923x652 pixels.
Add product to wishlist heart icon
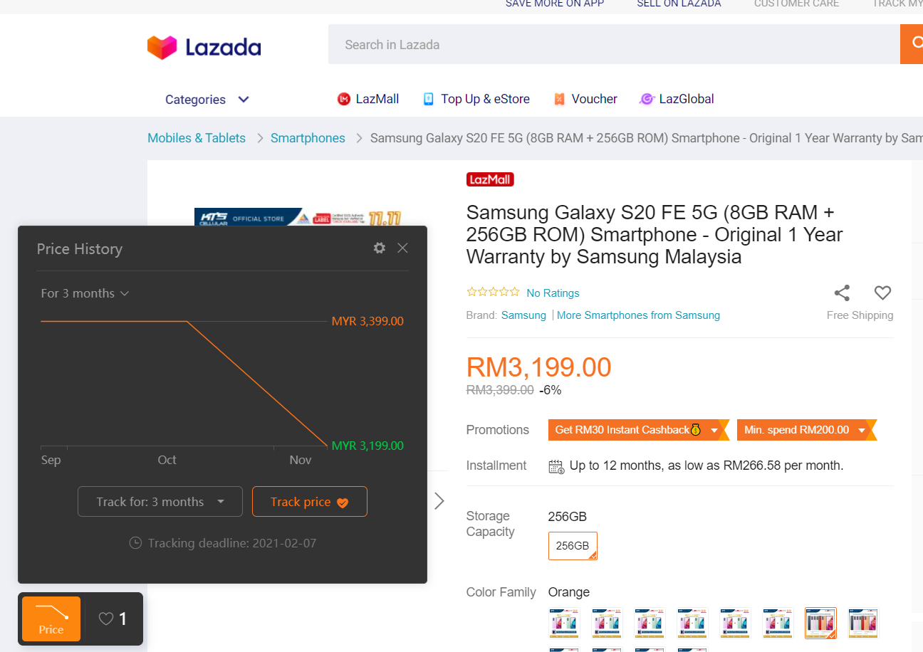pyautogui.click(x=882, y=293)
